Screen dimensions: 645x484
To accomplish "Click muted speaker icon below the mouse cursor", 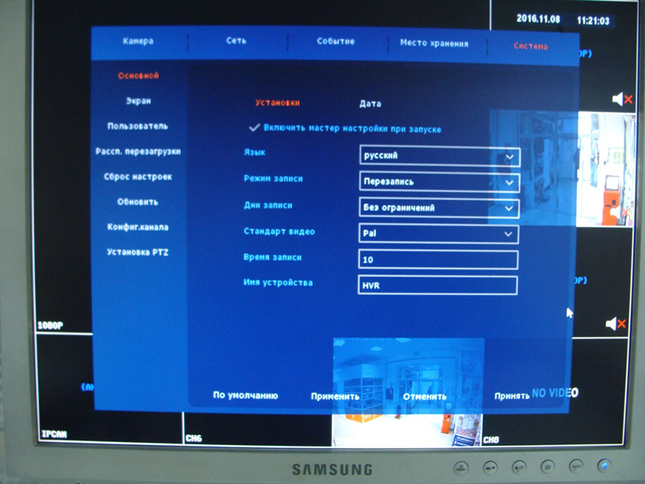I will coord(616,323).
